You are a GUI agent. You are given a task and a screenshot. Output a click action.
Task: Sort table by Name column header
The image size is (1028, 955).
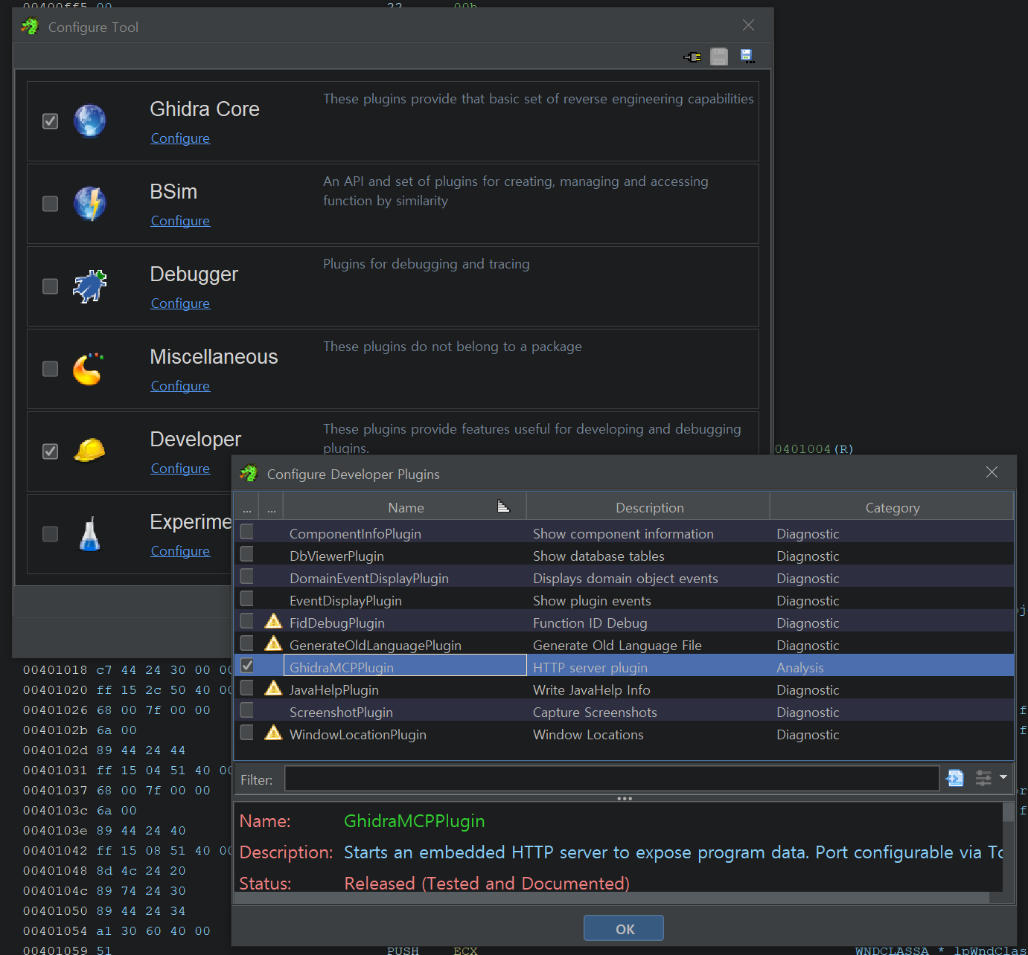405,507
